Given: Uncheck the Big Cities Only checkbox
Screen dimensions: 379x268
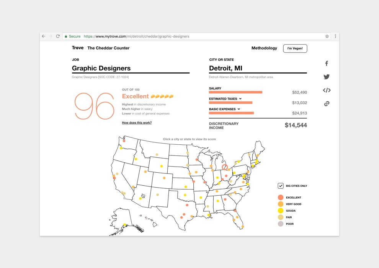Looking at the screenshot, I should [x=280, y=186].
